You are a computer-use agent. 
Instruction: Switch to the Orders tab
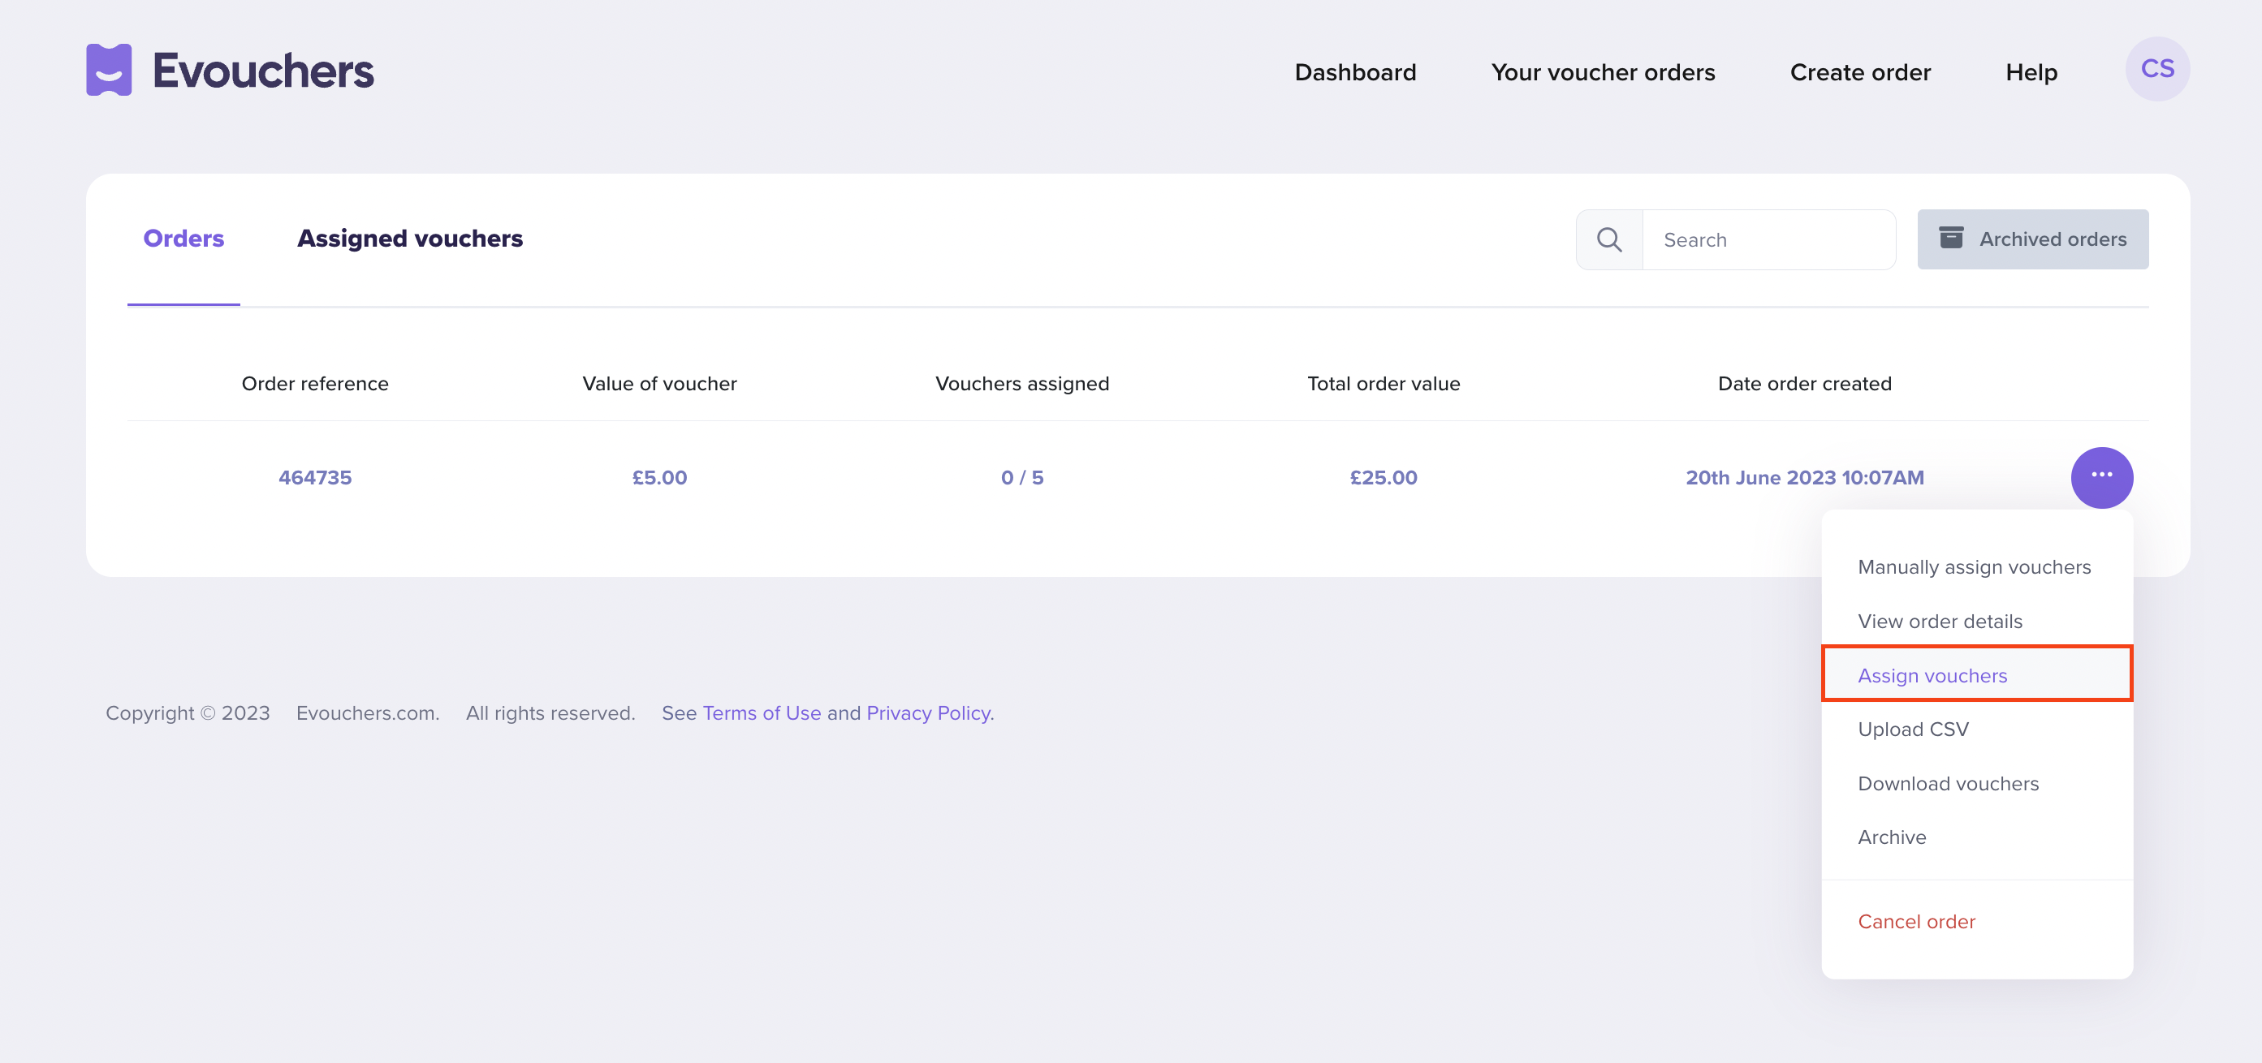(183, 239)
